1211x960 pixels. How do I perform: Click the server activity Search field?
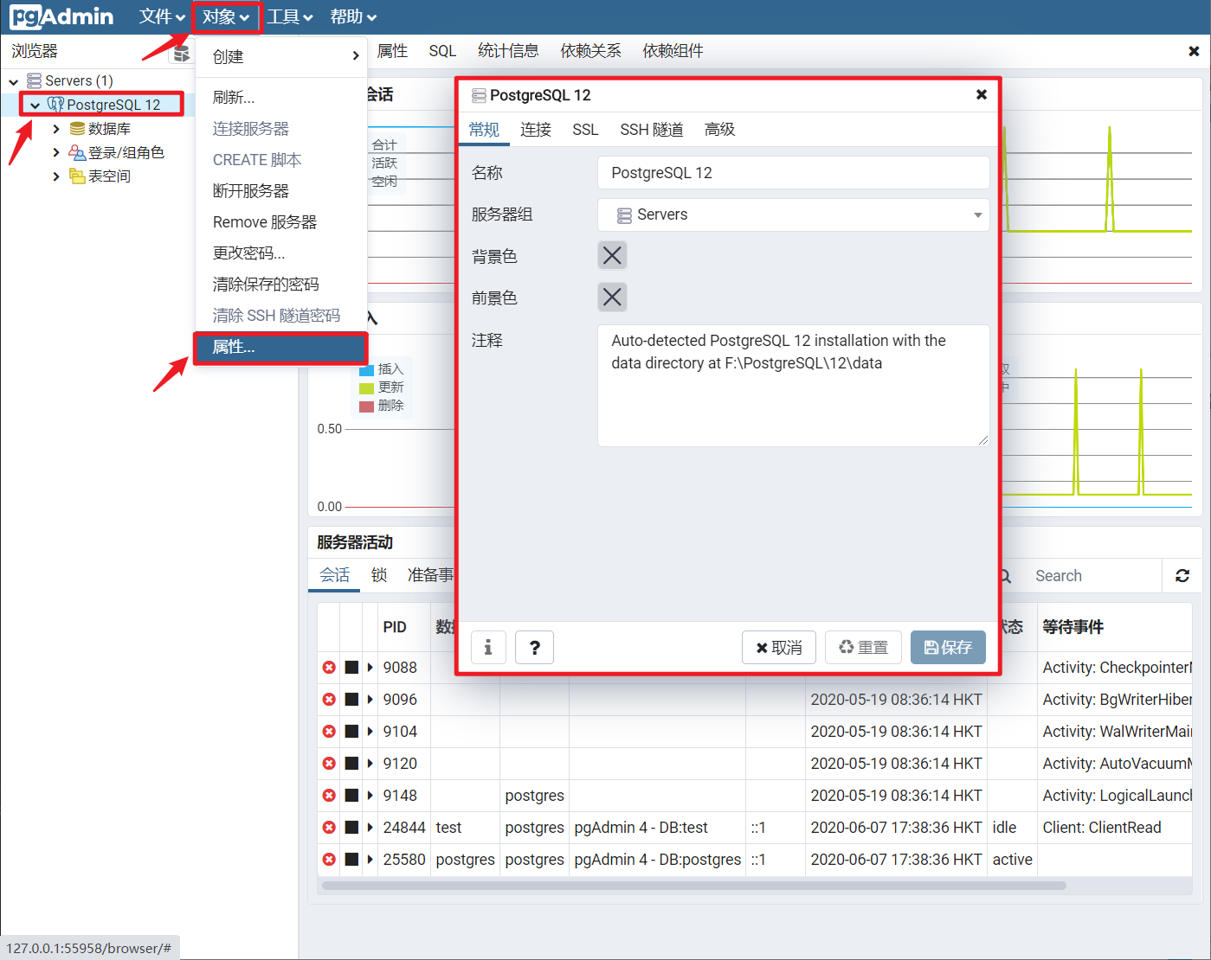tap(1091, 576)
